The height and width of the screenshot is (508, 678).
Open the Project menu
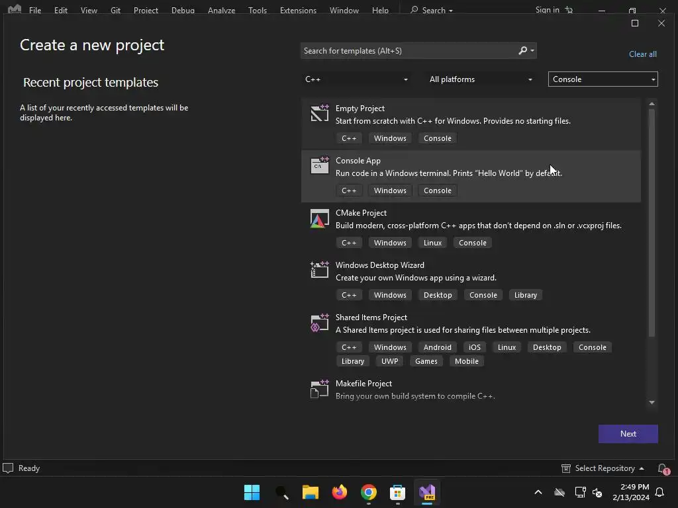coord(146,10)
